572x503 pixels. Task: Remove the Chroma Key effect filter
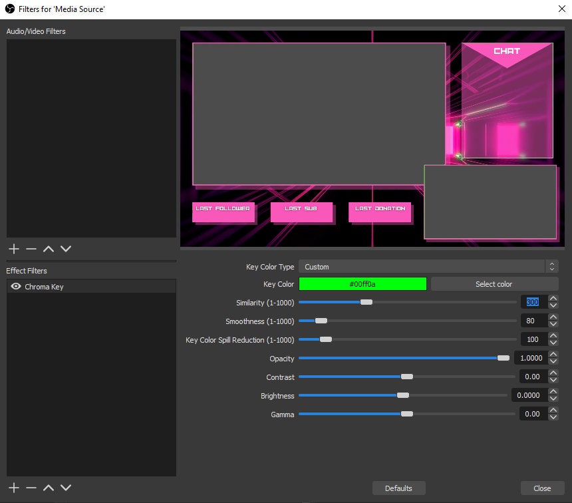[x=31, y=488]
